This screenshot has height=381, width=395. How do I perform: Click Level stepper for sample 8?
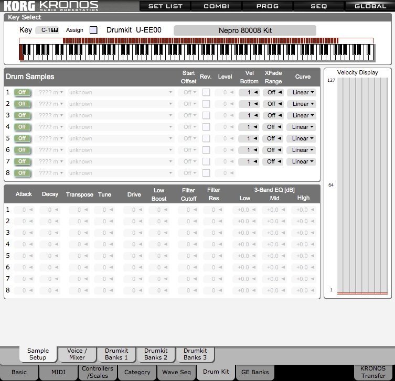(225, 173)
